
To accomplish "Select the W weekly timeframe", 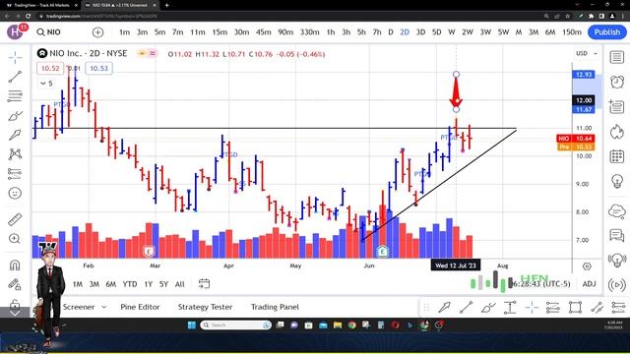I will pos(452,32).
